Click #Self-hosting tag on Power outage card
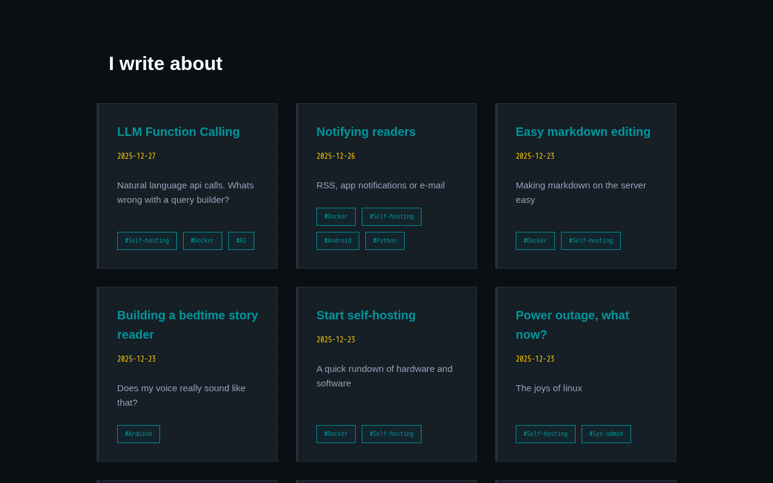This screenshot has width=773, height=483. pyautogui.click(x=545, y=434)
